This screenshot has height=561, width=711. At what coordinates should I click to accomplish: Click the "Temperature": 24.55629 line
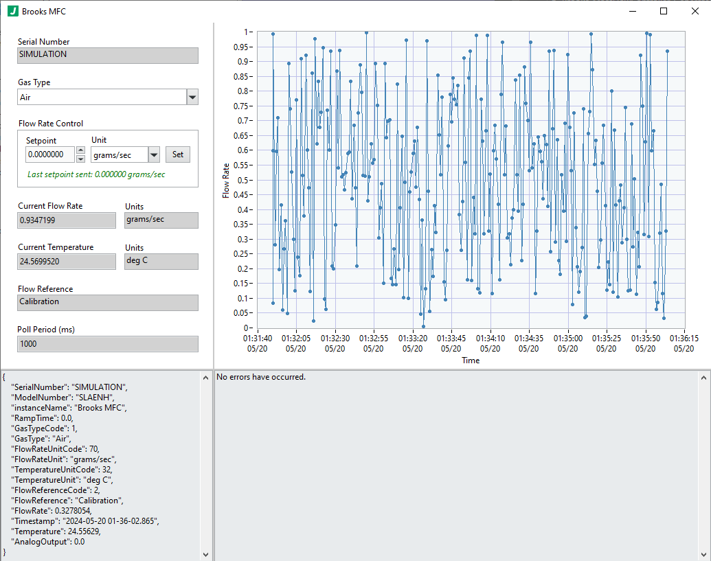coord(56,531)
